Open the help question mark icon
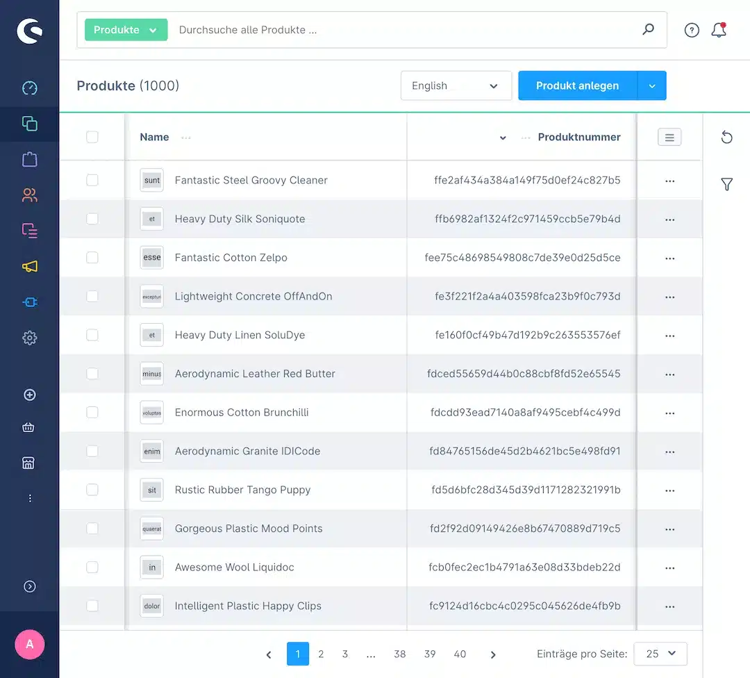Screen dimensions: 750x678 (x=692, y=30)
